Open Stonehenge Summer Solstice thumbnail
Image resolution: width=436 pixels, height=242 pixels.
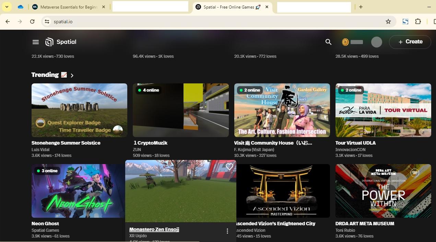click(x=79, y=110)
